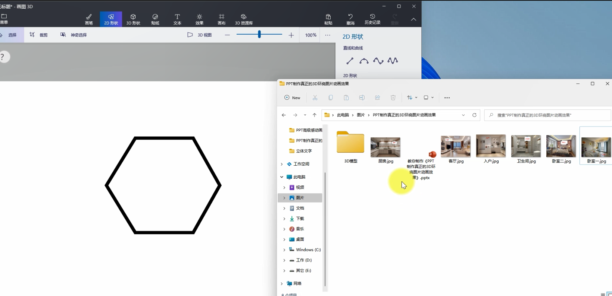Refresh the Explorer folder view
The image size is (612, 296).
474,115
